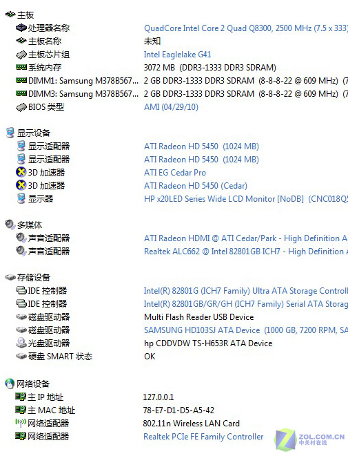Click the globe icon beside 网络设备
Viewport: 348px width, 454px height.
pyautogui.click(x=10, y=384)
